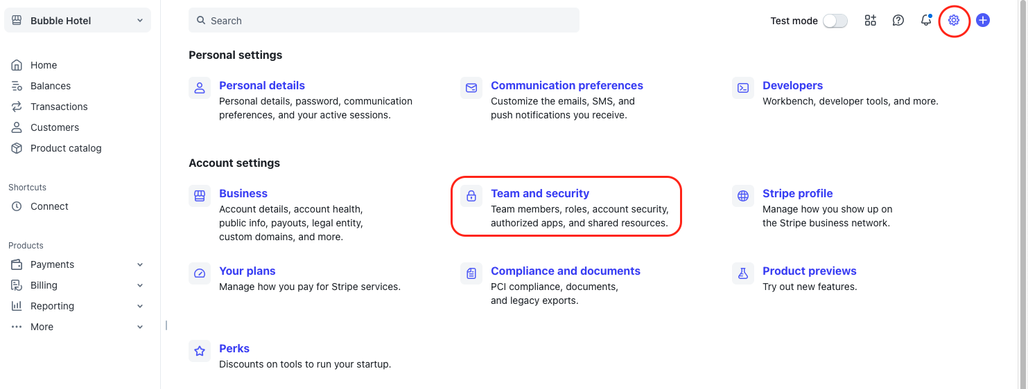Open the notifications bell
This screenshot has width=1028, height=389.
tap(926, 21)
